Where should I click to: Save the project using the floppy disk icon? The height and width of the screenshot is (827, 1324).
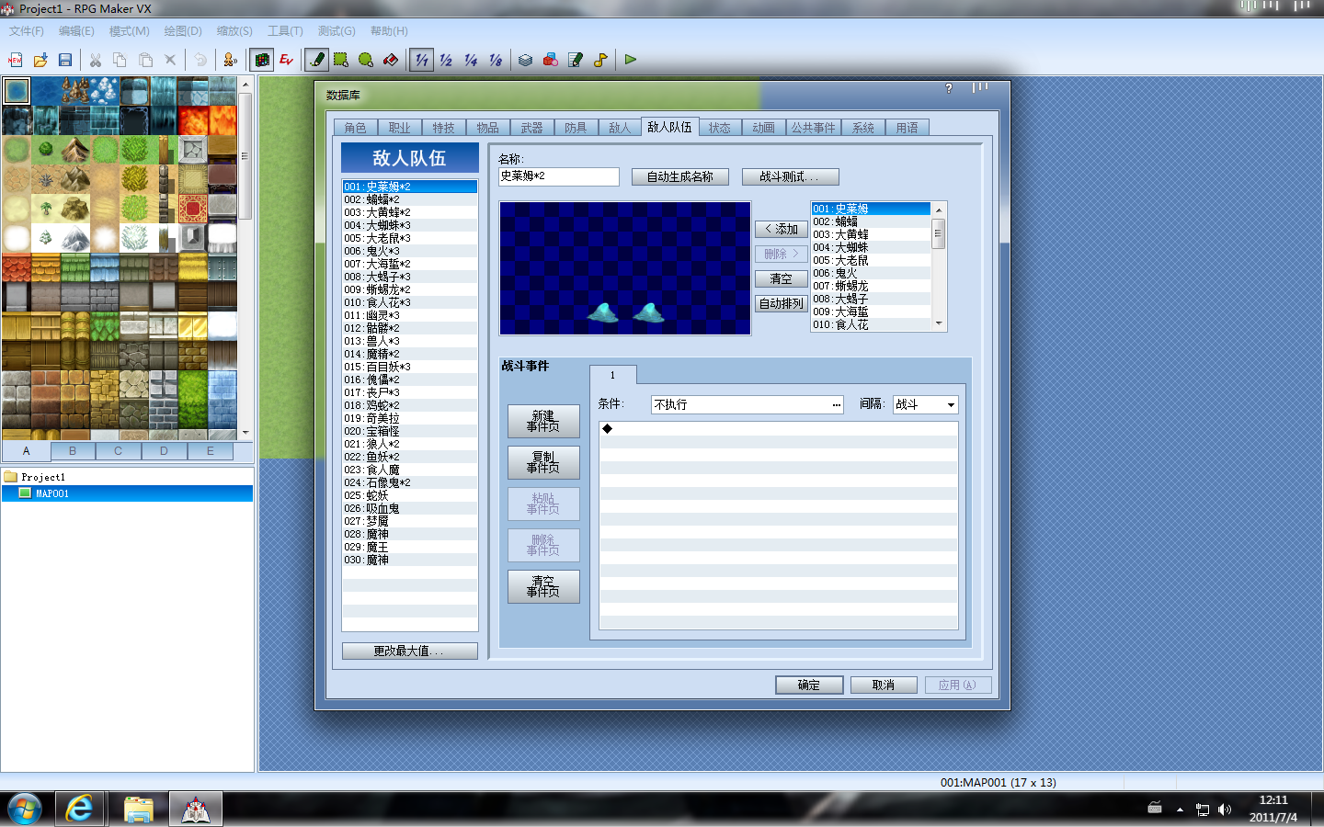point(65,60)
